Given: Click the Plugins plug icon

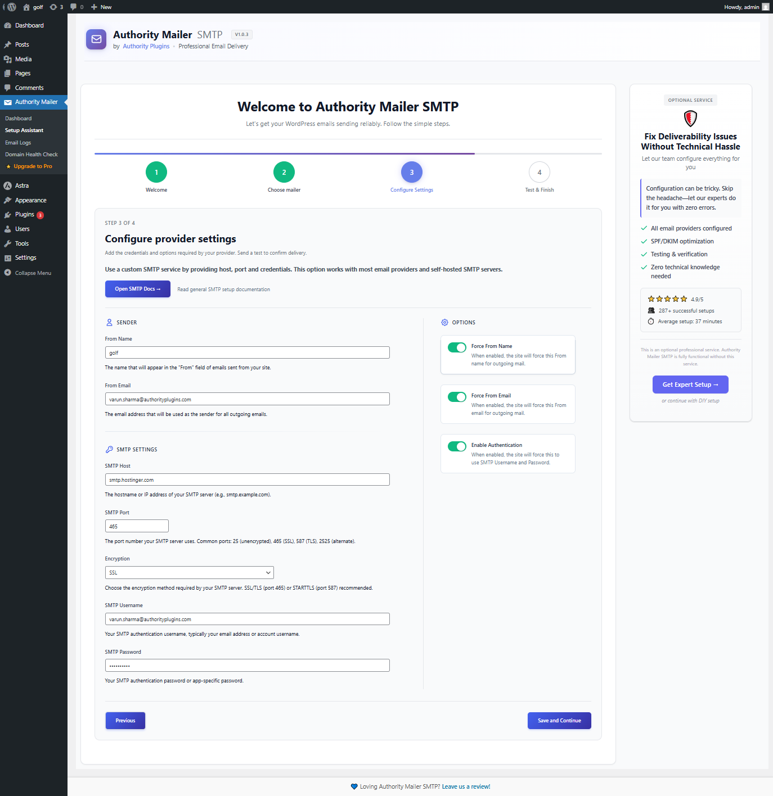Looking at the screenshot, I should point(8,215).
